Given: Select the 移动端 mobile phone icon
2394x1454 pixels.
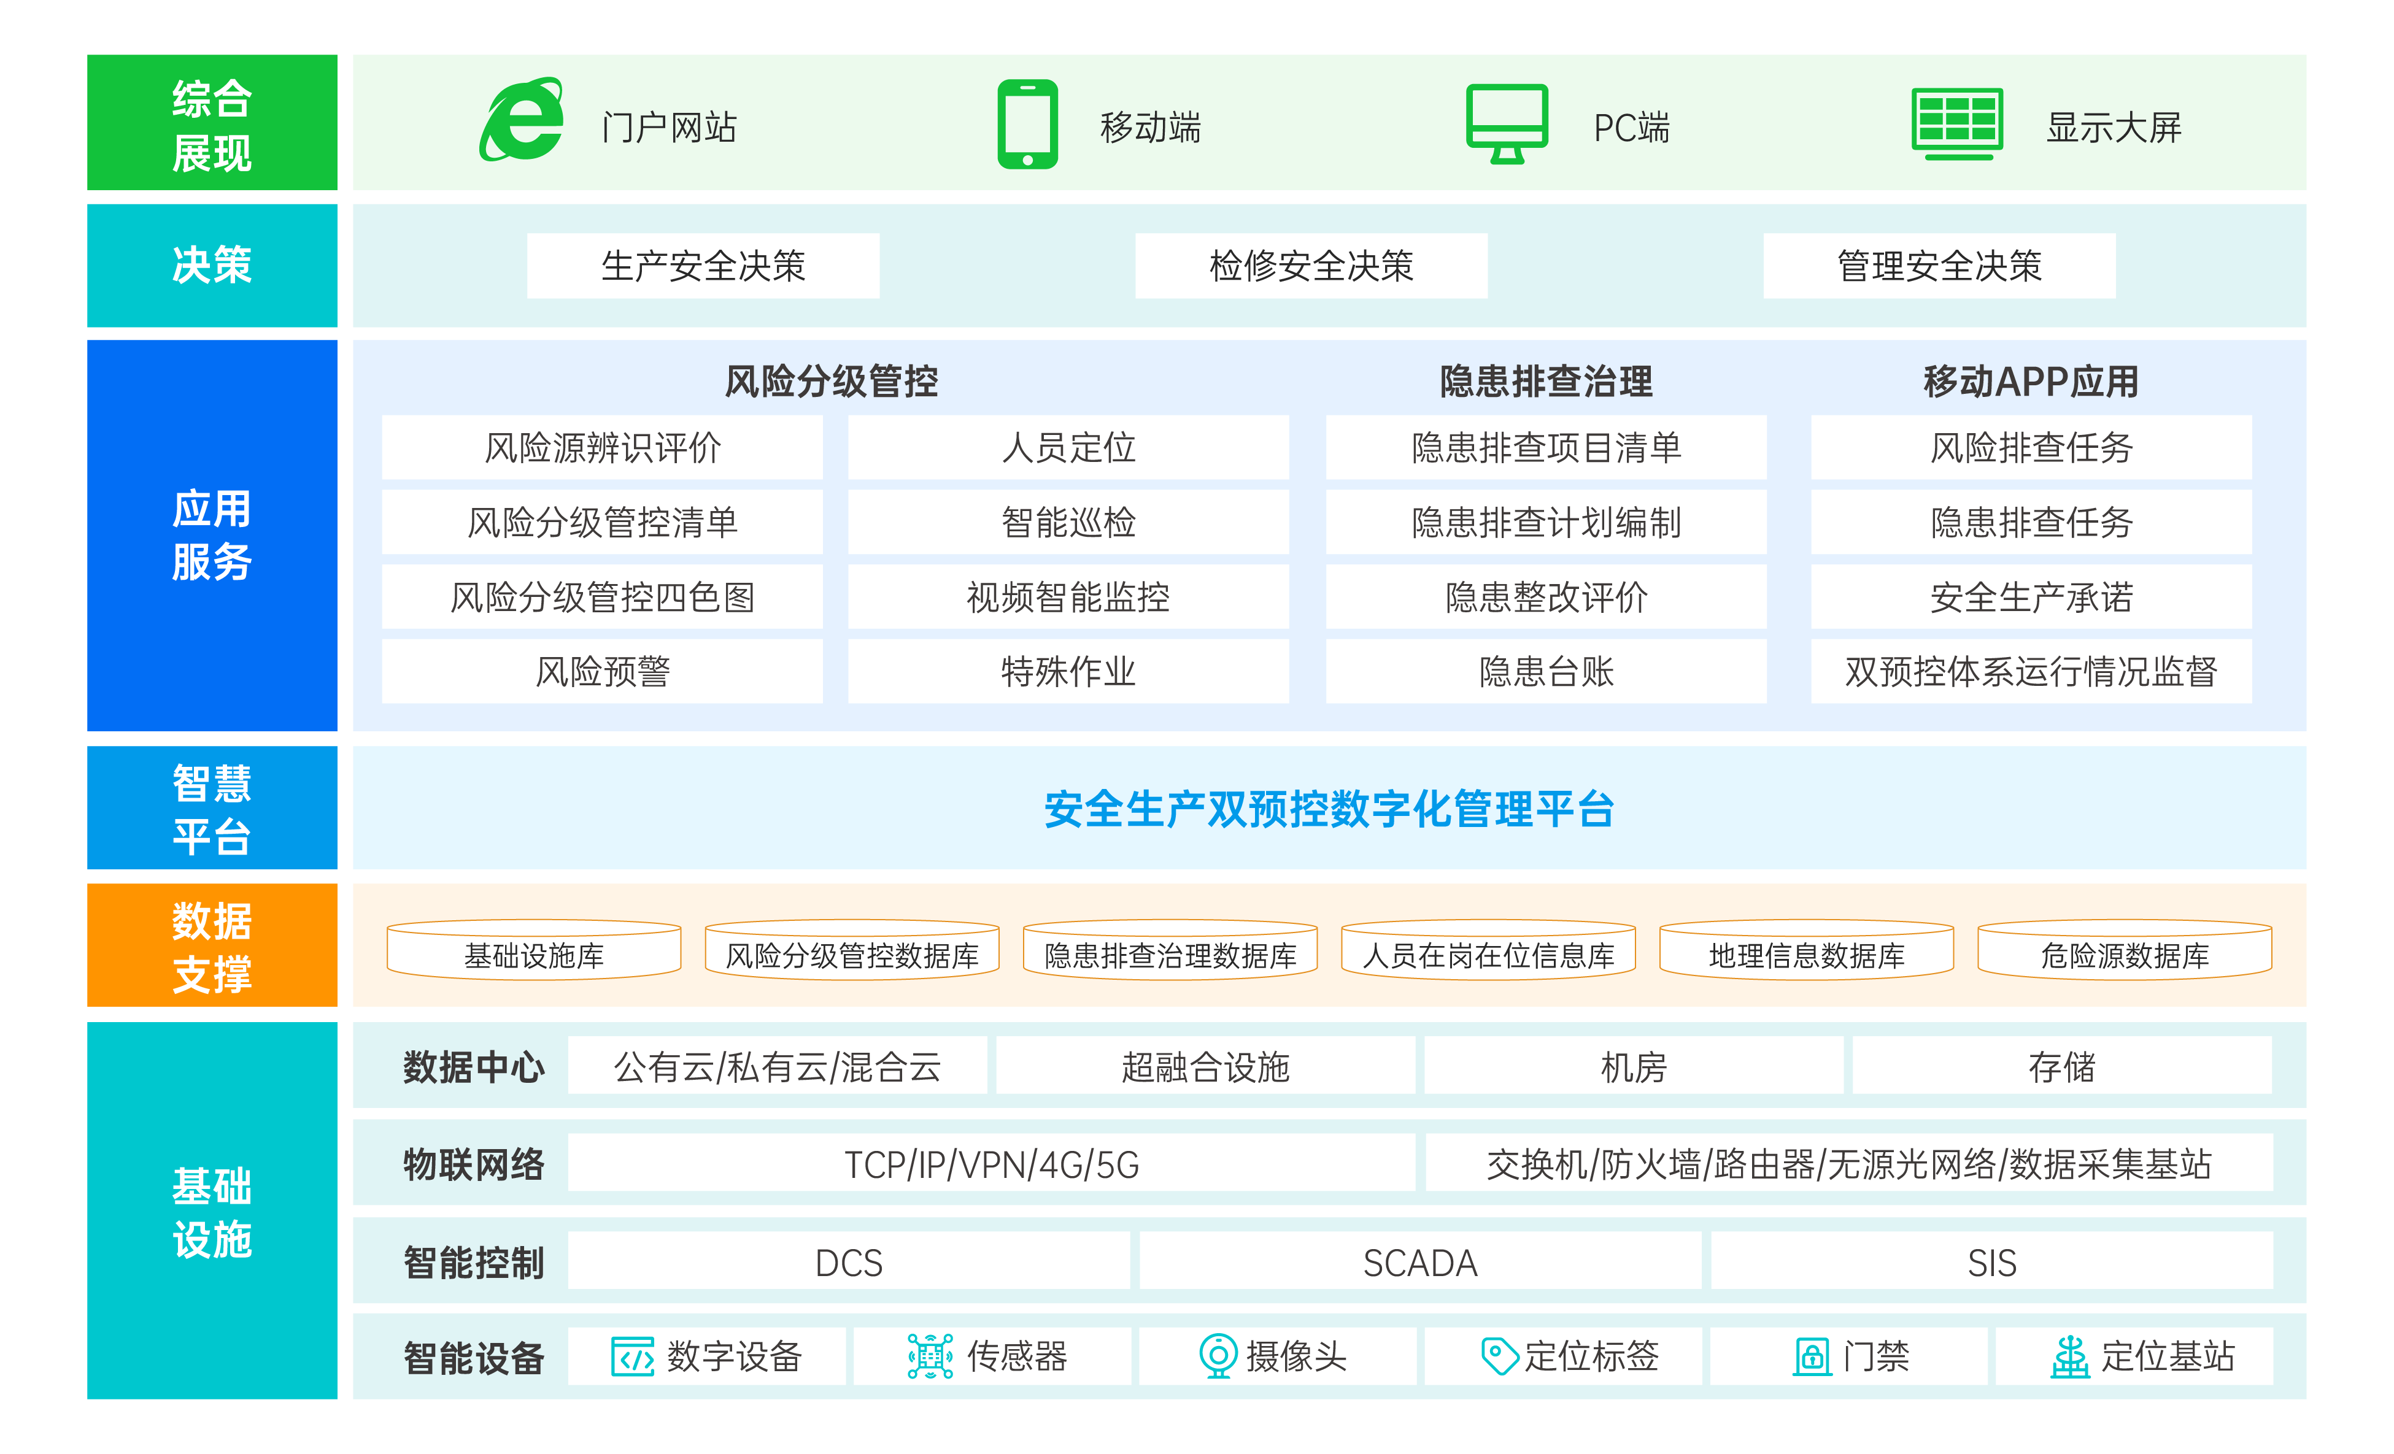Looking at the screenshot, I should pos(1027,123).
